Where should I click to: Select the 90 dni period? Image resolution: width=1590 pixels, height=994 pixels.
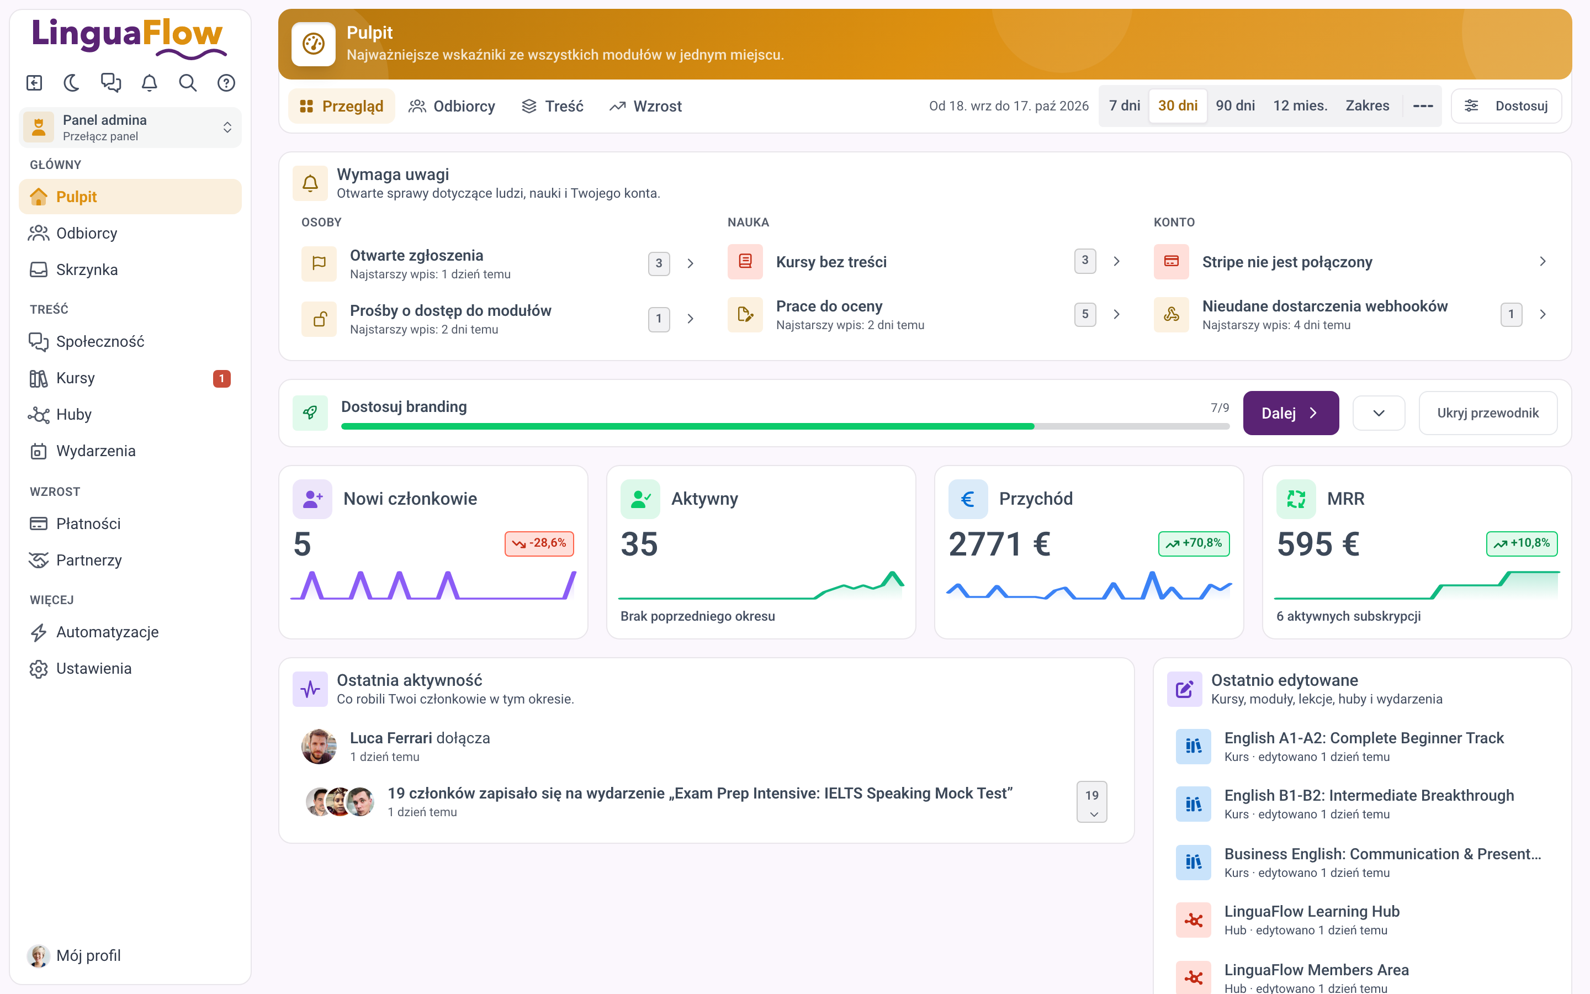pyautogui.click(x=1235, y=106)
